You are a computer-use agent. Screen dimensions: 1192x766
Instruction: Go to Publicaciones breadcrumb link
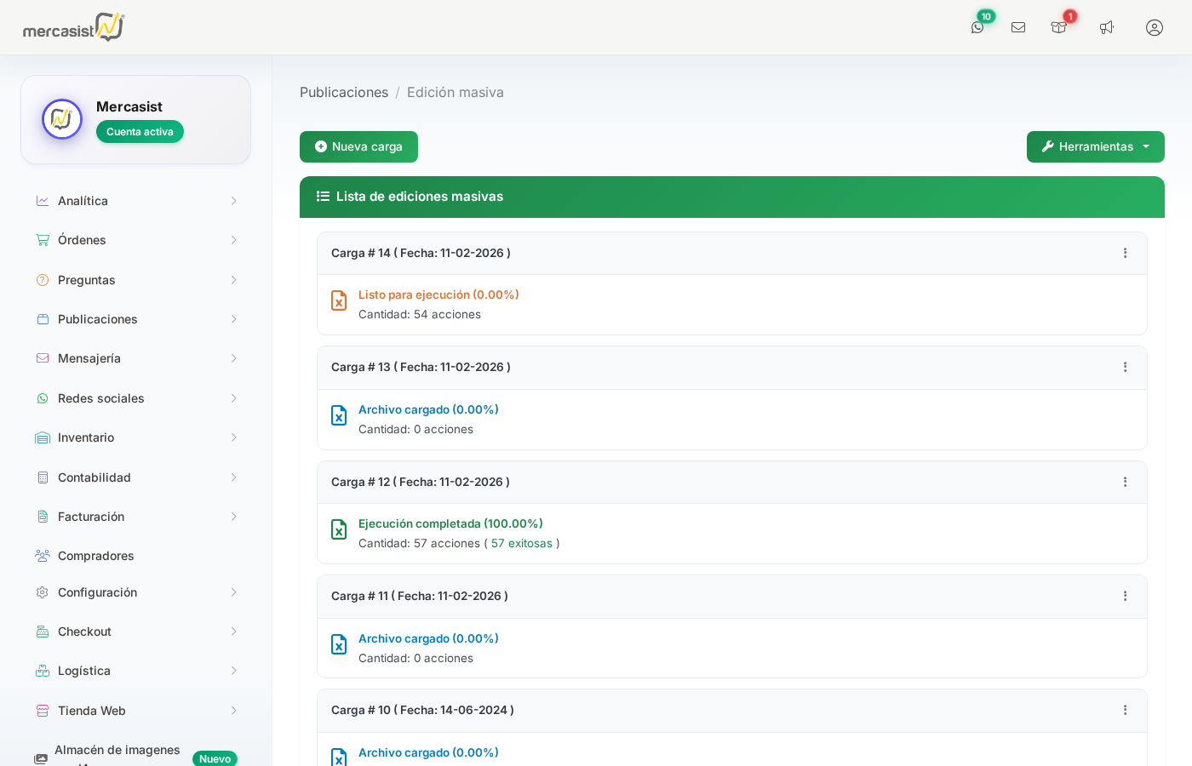(x=344, y=92)
